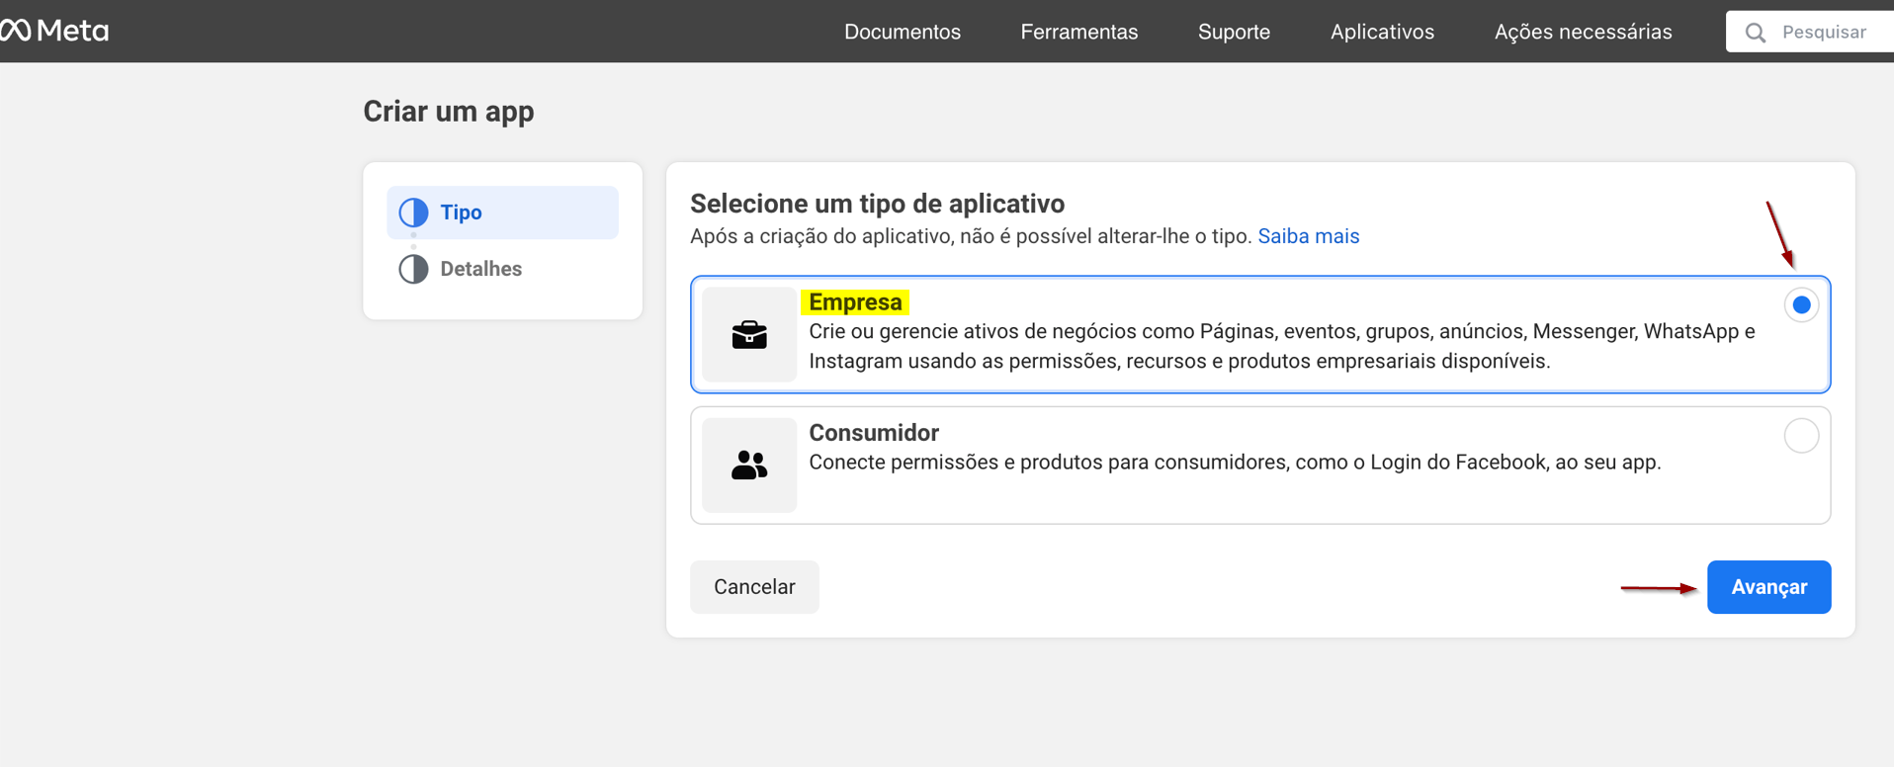
Task: Click the Detalhes step half-circle icon
Action: click(x=413, y=269)
